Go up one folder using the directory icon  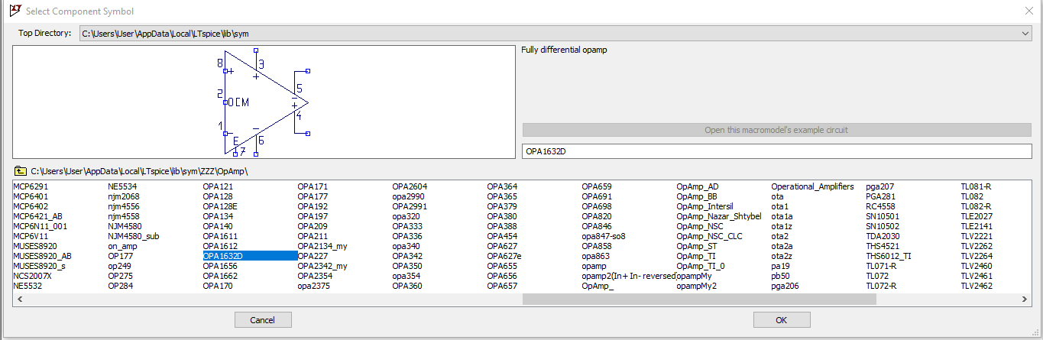21,171
